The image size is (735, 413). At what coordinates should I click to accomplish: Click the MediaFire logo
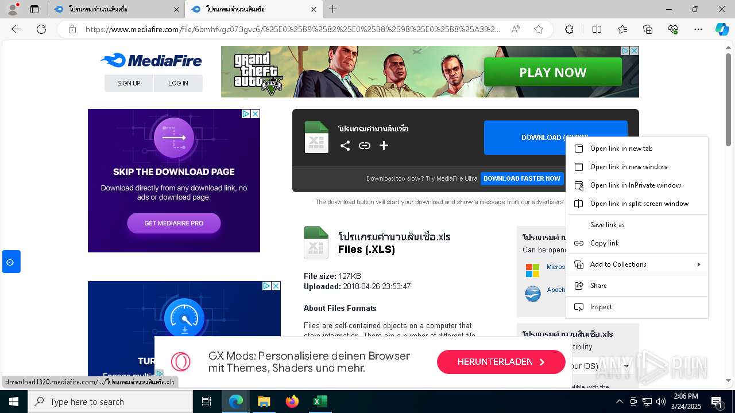pos(151,60)
